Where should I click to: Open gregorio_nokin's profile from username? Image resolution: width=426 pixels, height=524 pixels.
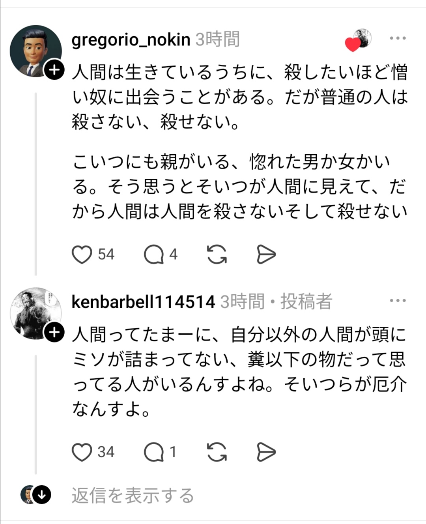(131, 39)
